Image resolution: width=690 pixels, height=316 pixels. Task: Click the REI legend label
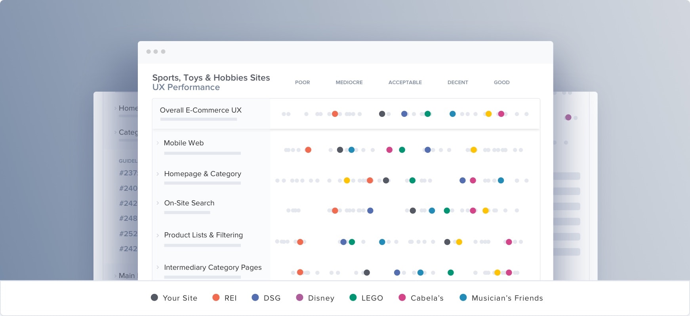click(231, 298)
